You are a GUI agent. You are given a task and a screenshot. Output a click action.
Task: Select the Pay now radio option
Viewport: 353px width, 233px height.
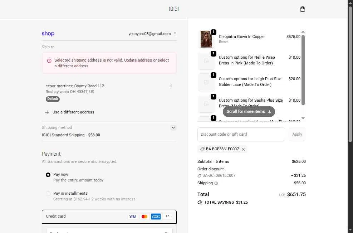(x=48, y=175)
